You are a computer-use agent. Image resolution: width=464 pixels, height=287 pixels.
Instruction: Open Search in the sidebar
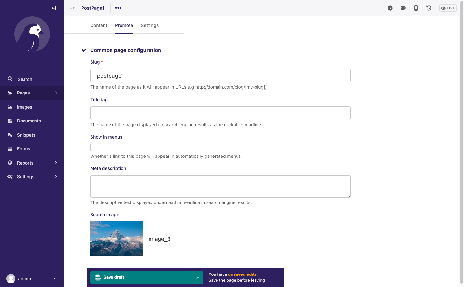click(x=24, y=79)
